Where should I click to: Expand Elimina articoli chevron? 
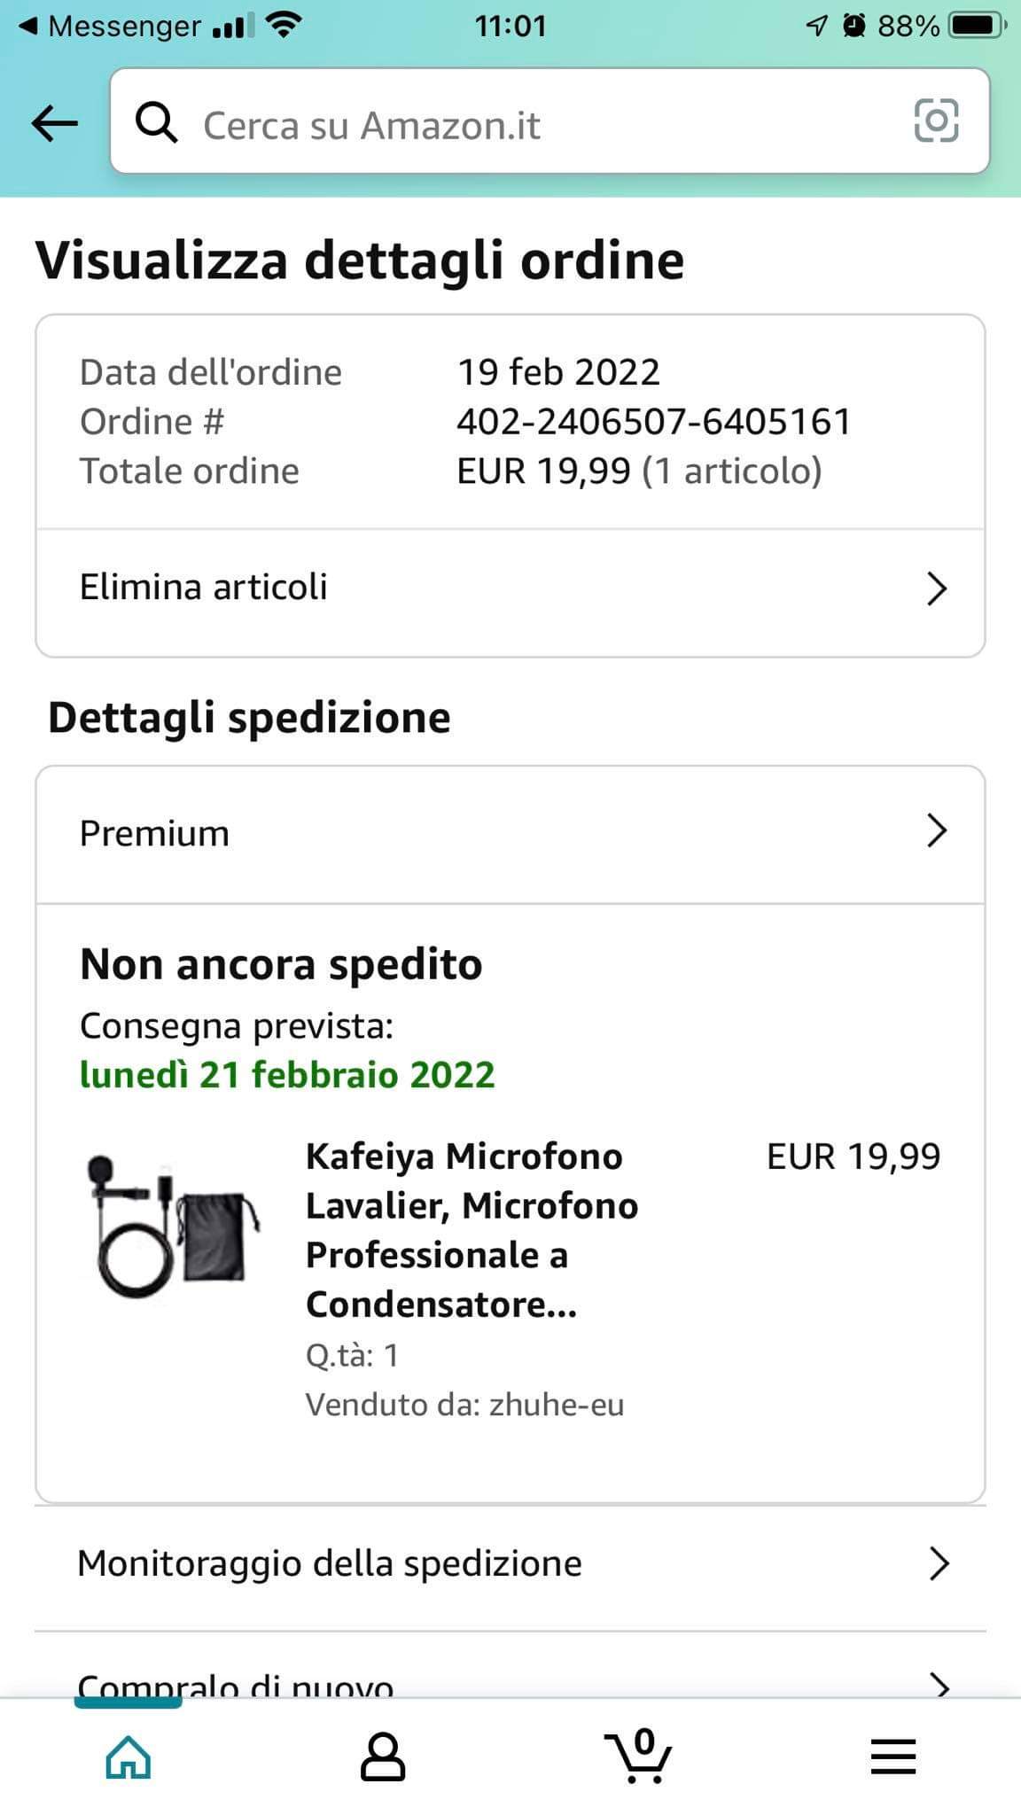(x=937, y=588)
